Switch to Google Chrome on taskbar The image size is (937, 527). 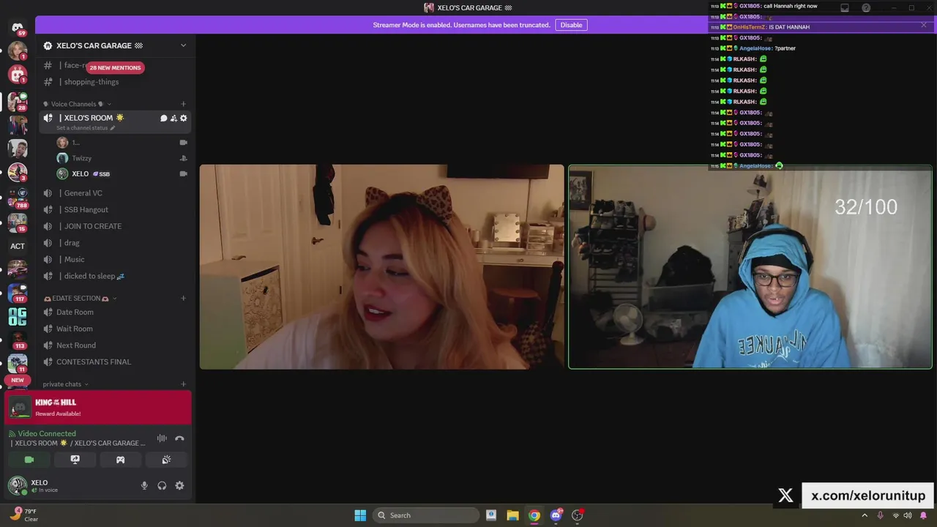[534, 515]
